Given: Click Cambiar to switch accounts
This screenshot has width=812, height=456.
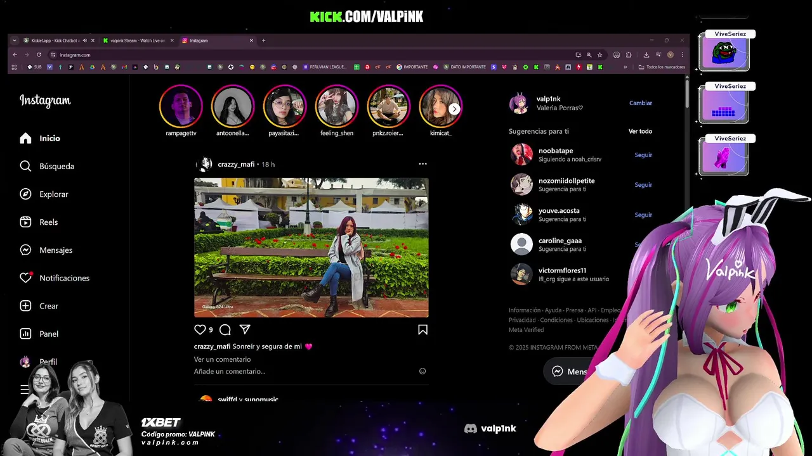Looking at the screenshot, I should [x=640, y=103].
